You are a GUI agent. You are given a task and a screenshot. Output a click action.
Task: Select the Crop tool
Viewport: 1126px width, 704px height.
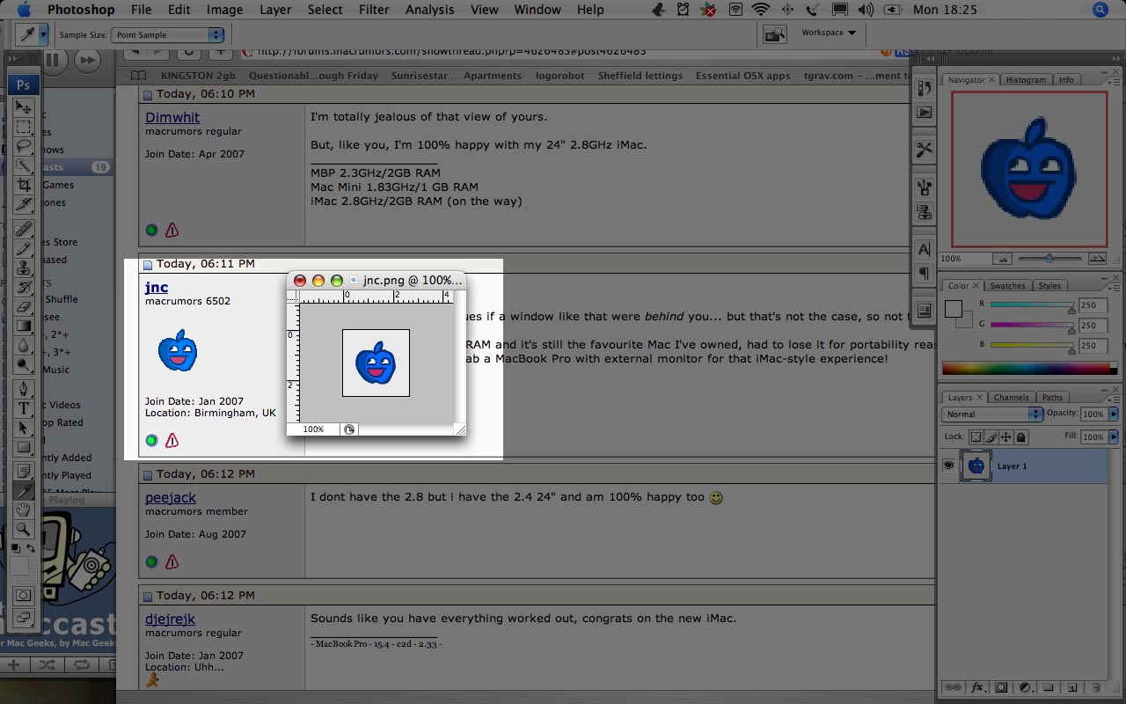point(24,185)
